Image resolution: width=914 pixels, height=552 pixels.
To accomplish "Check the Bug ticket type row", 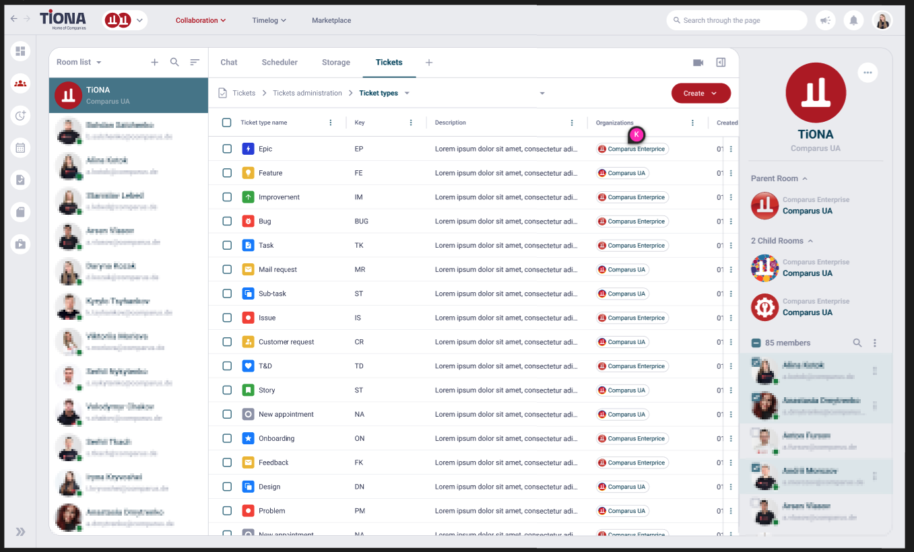I will click(227, 221).
